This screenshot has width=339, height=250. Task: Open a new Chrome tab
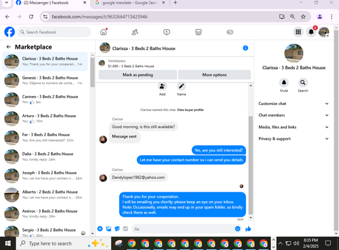pos(176,3)
